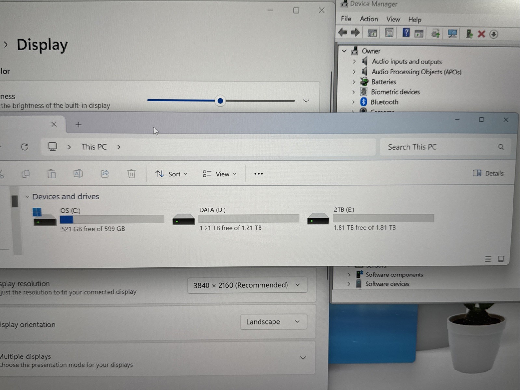
Task: Open Landscape orientation dropdown
Action: click(273, 322)
